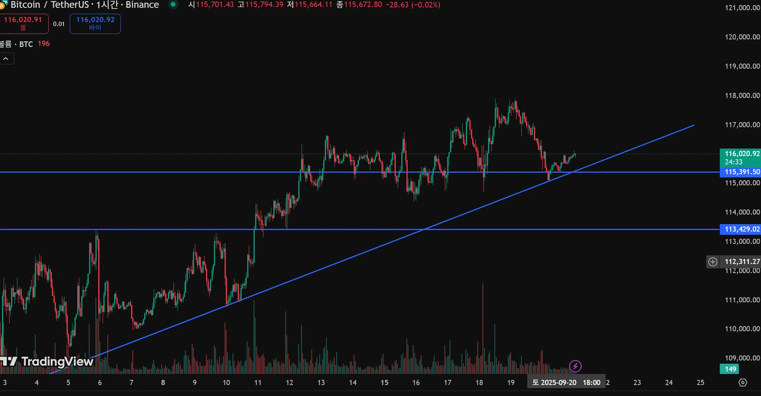Click the 109,000.00 price scale label

click(742, 358)
